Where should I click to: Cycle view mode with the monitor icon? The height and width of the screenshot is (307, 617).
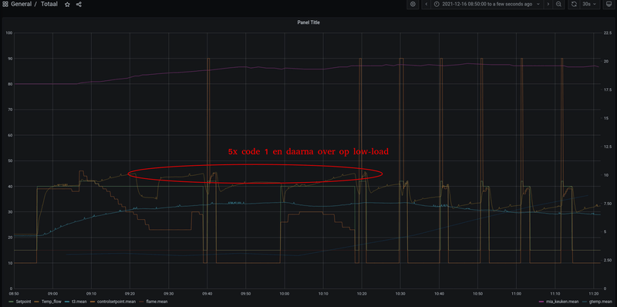click(609, 4)
